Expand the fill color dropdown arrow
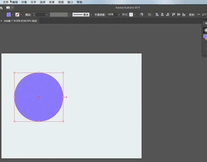 12,15
